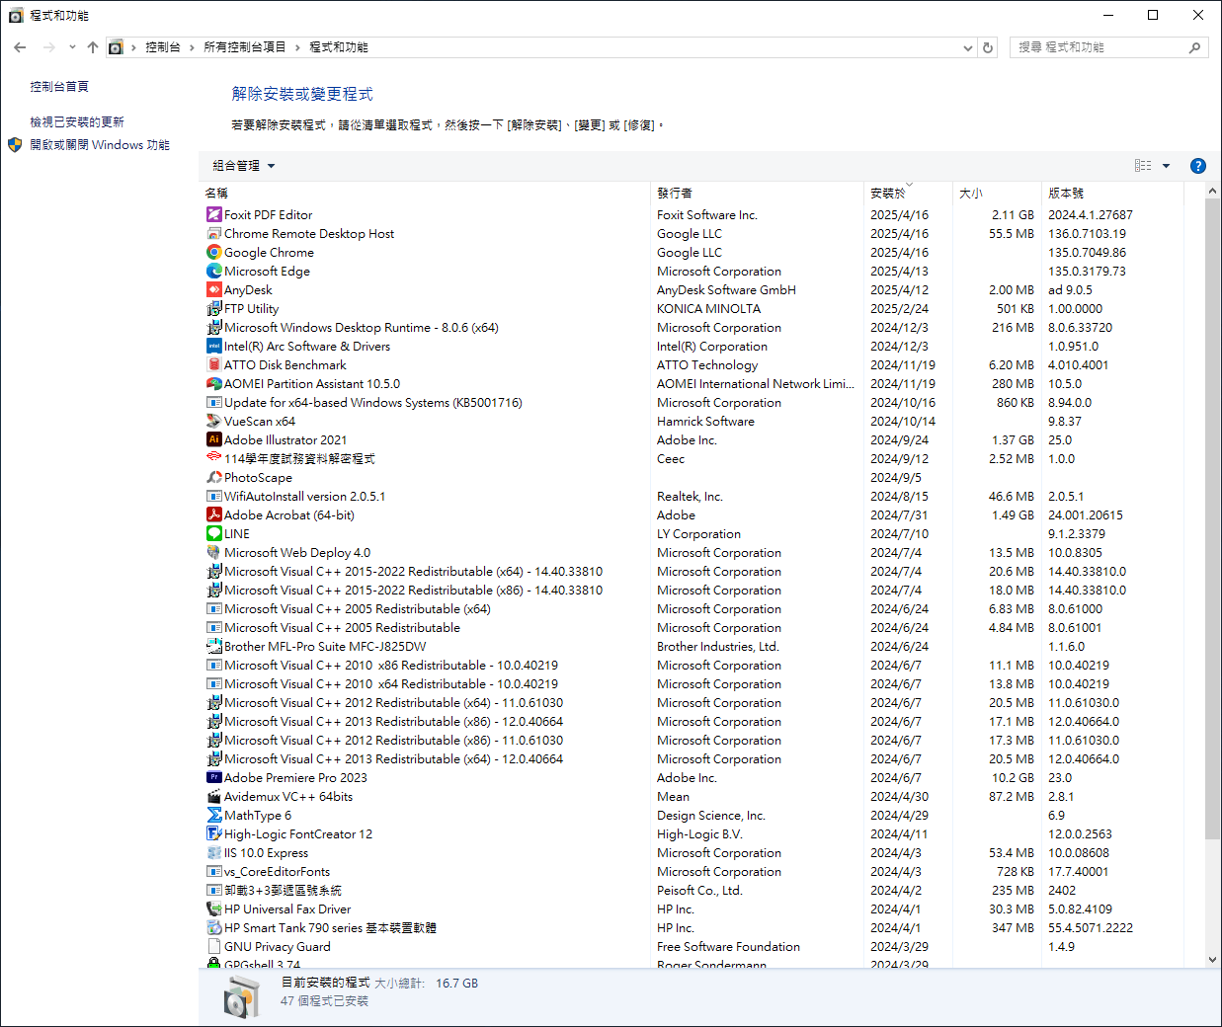Click the Chrome Remote Desktop Host icon
The width and height of the screenshot is (1222, 1027).
pyautogui.click(x=214, y=233)
